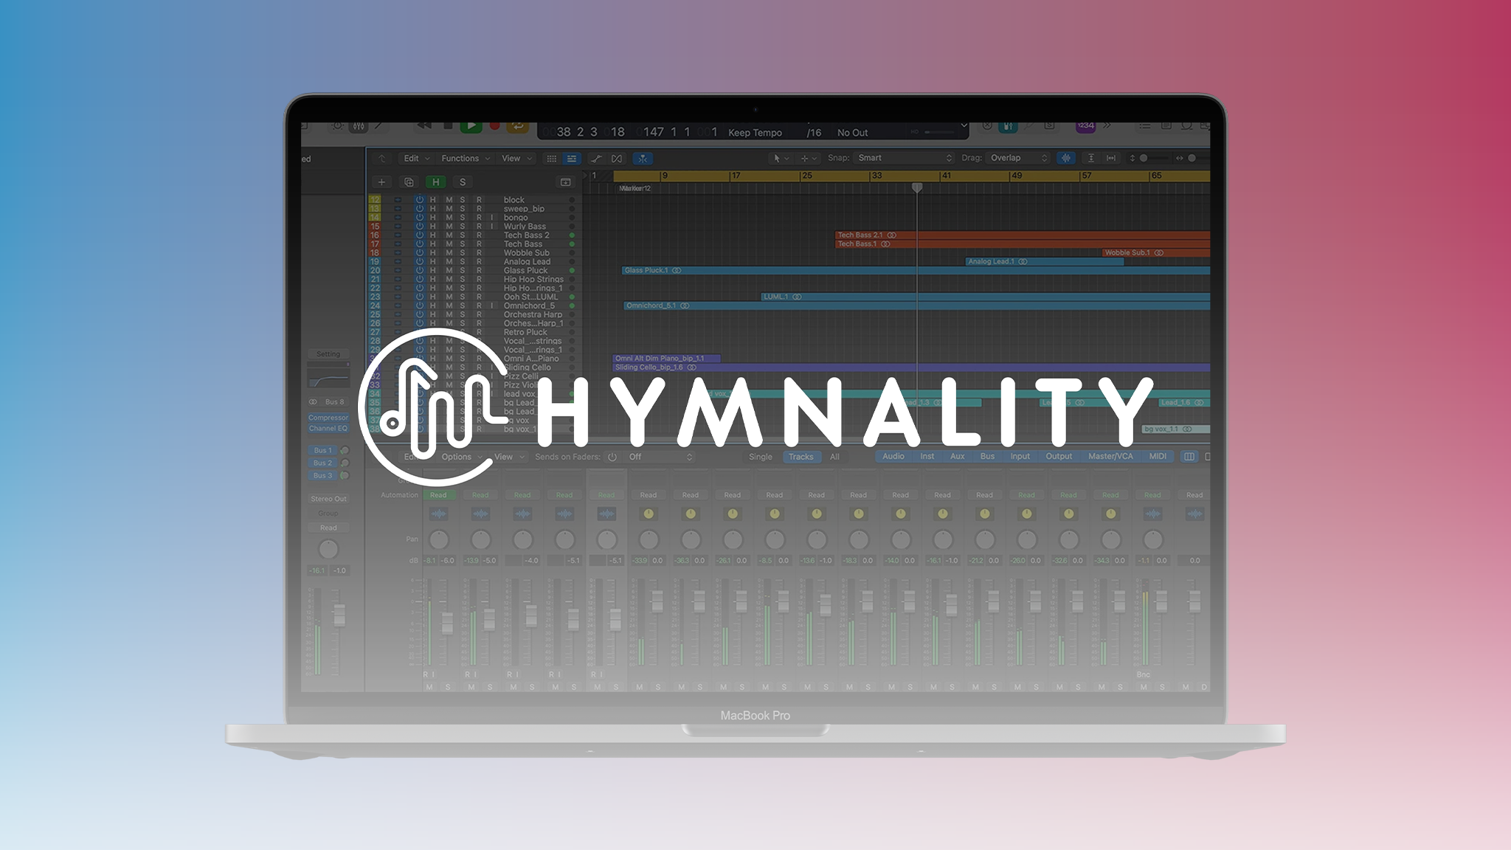Screen dimensions: 1511x850
Task: Open the View menu in Tracks area
Action: point(516,159)
